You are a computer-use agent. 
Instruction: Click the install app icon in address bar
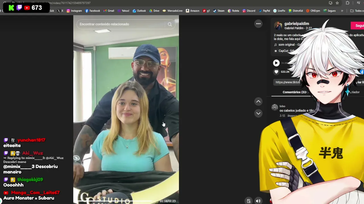point(330,3)
